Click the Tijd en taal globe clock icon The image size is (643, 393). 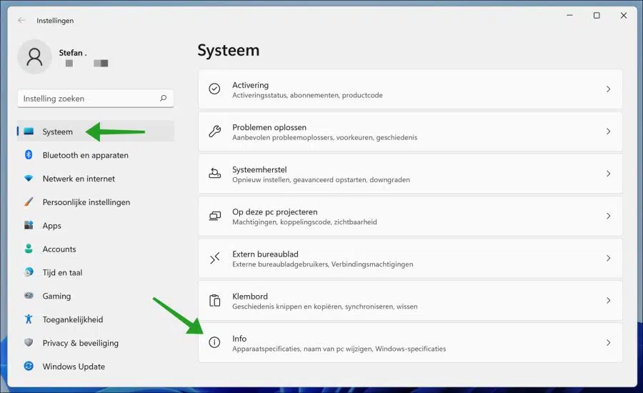click(x=29, y=272)
